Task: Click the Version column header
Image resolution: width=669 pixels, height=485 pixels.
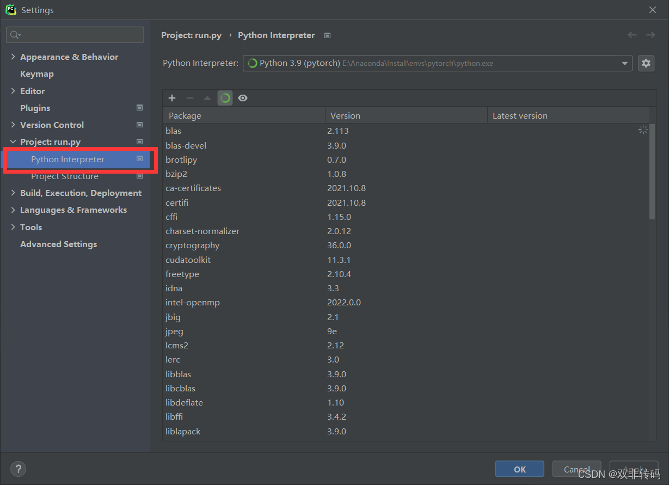Action: (x=406, y=115)
